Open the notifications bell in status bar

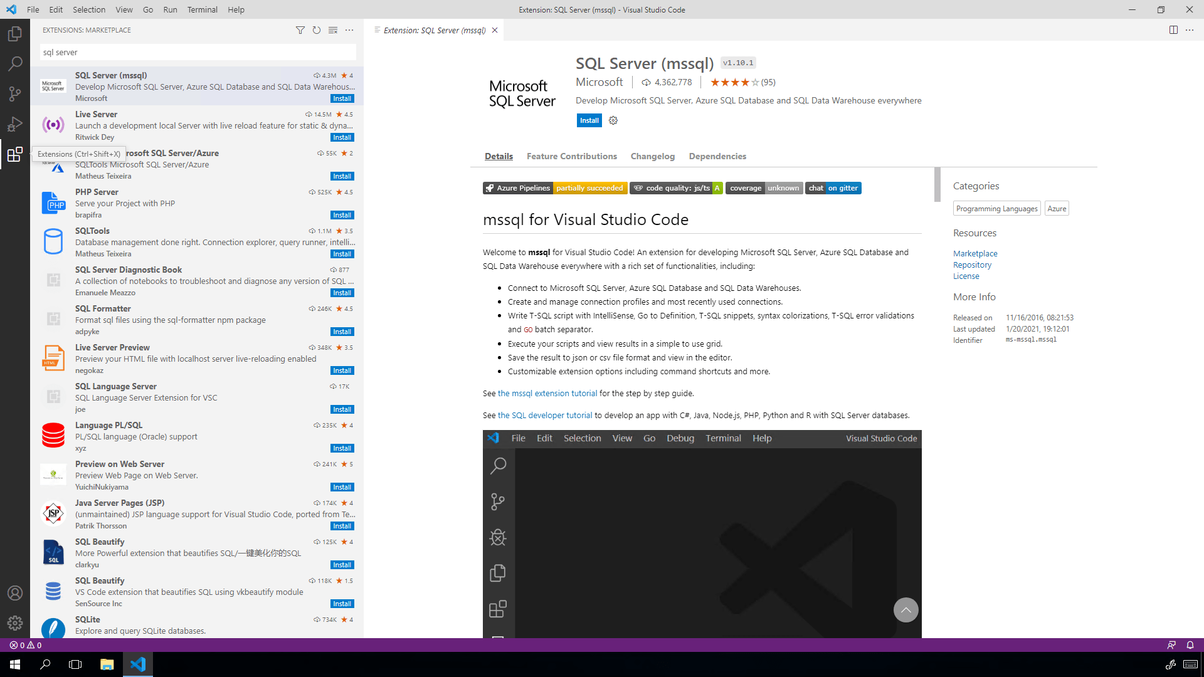coord(1190,645)
